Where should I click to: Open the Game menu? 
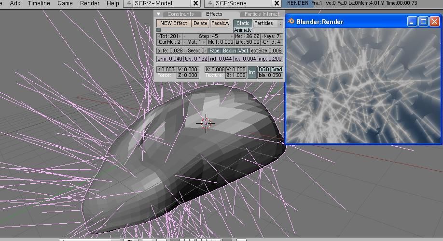point(65,3)
